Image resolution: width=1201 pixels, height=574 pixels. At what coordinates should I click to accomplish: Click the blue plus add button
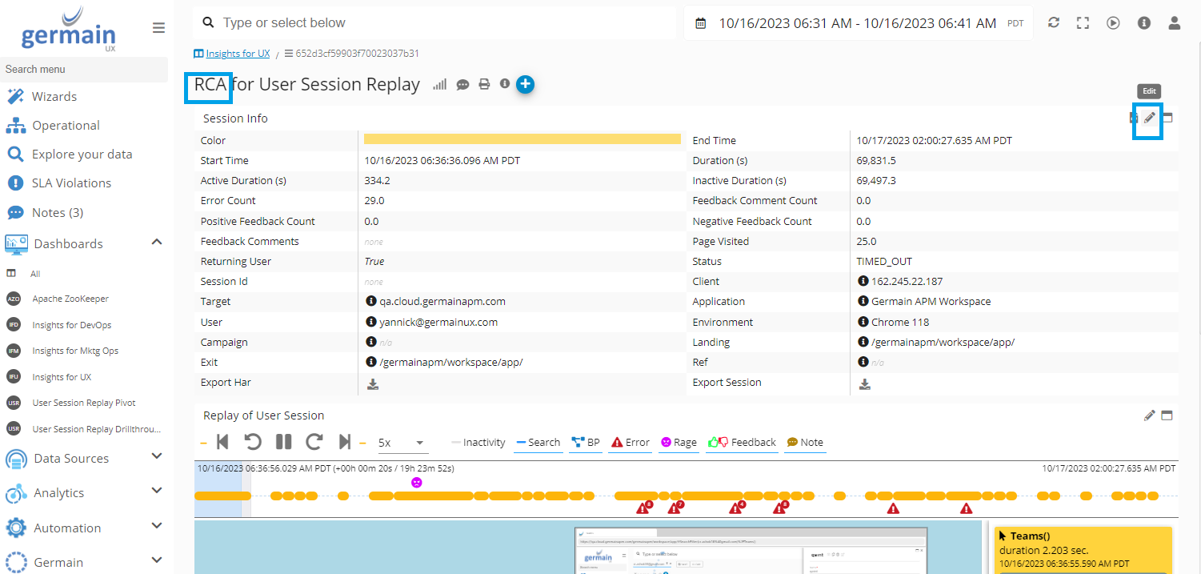coord(525,84)
